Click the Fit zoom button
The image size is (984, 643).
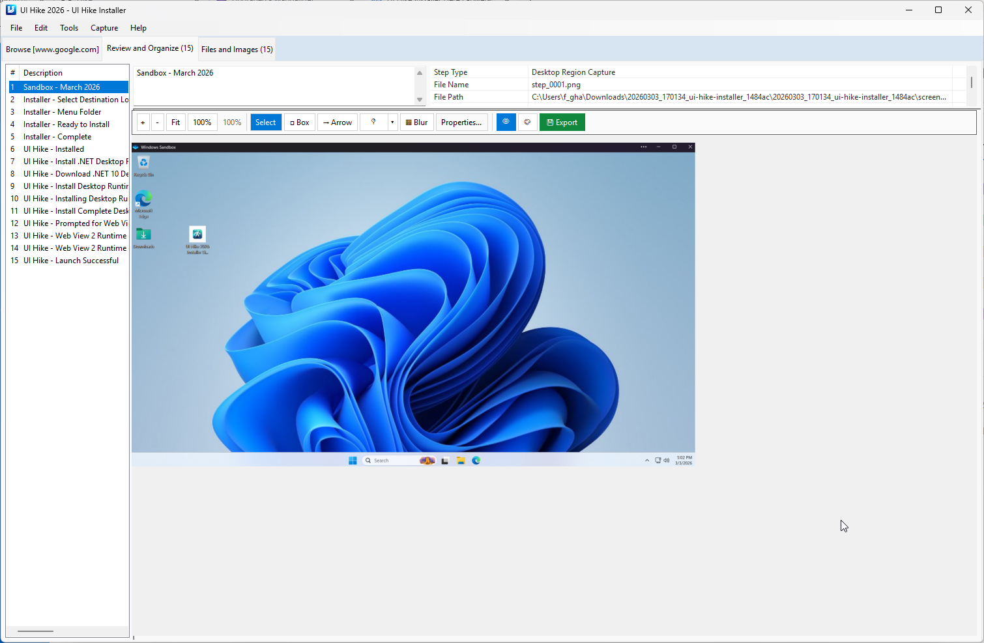point(175,122)
